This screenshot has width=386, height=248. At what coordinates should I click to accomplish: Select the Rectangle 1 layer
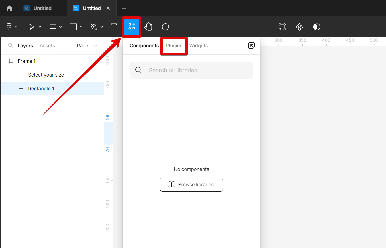pyautogui.click(x=41, y=89)
